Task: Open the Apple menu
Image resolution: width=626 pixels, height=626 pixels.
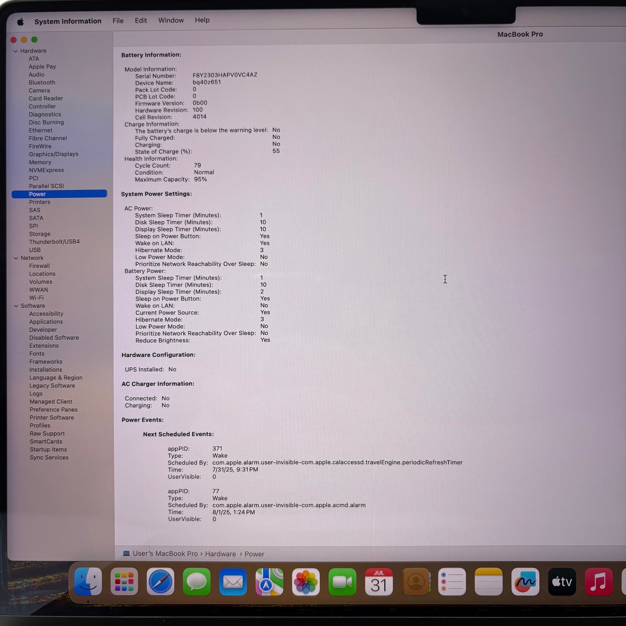Action: click(x=20, y=22)
